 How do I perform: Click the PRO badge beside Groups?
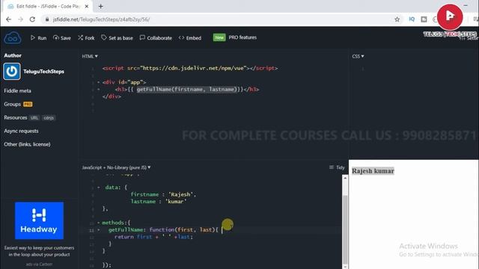[28, 105]
